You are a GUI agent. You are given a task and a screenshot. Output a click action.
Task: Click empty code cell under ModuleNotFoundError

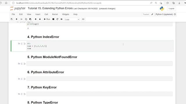(99, 64)
